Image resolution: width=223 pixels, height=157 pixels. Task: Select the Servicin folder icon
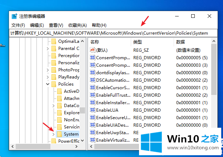point(59,127)
